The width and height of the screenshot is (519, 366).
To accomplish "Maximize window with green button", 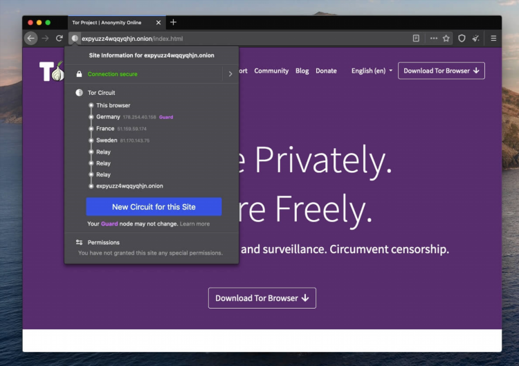I will point(48,23).
